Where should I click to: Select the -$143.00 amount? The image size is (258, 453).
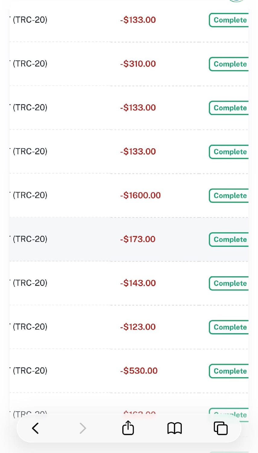point(138,283)
